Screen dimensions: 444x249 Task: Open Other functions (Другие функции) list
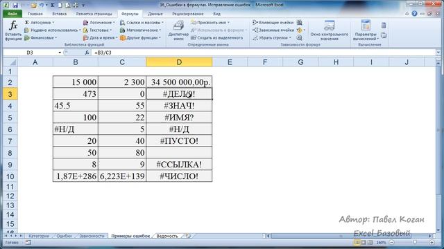[140, 37]
